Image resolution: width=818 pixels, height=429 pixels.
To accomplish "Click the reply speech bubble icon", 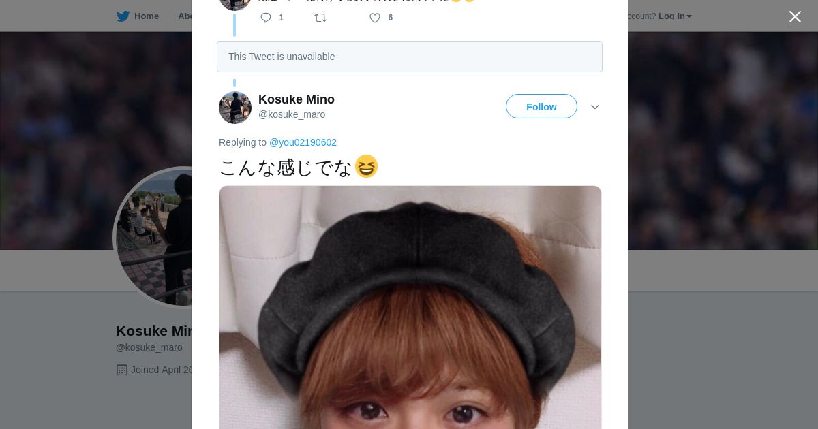I will click(266, 18).
